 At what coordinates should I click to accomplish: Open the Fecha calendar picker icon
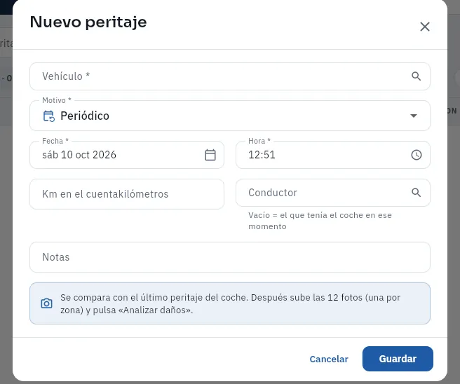pyautogui.click(x=210, y=155)
